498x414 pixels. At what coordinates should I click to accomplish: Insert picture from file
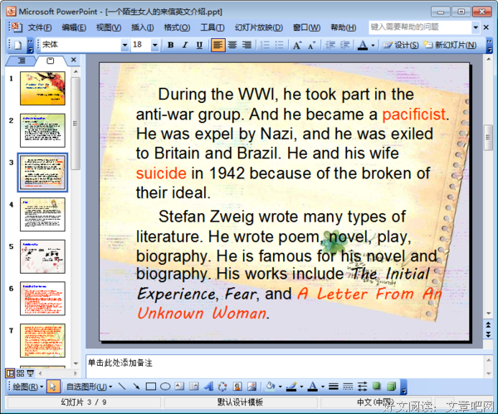point(251,387)
